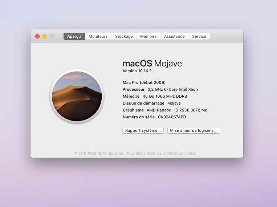Click the Rapport système… button
Image resolution: width=277 pixels, height=207 pixels.
pos(143,130)
